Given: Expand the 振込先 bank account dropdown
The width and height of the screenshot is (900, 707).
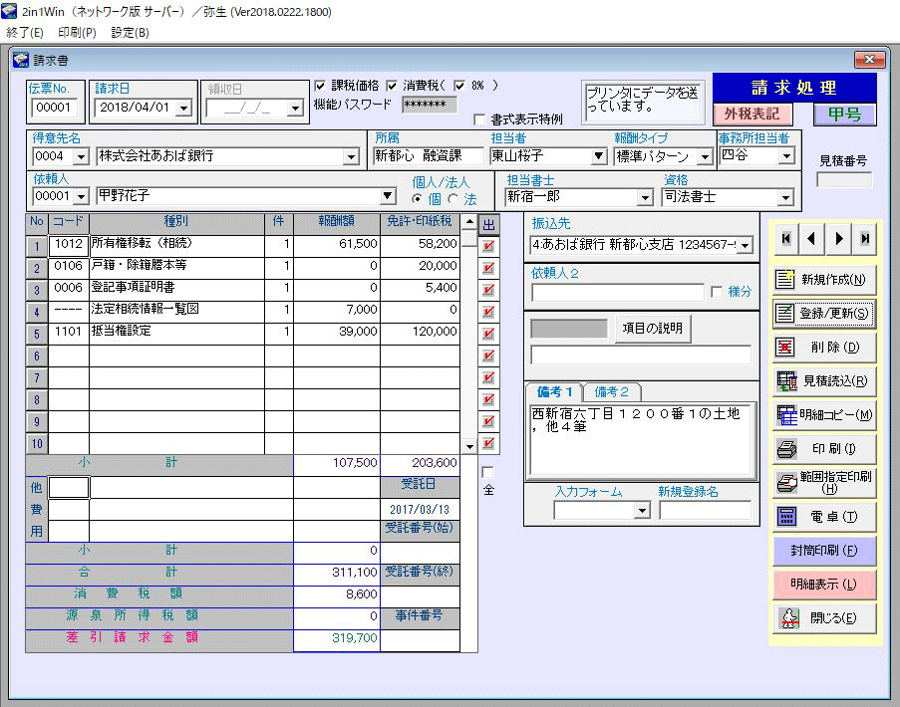Looking at the screenshot, I should [745, 245].
